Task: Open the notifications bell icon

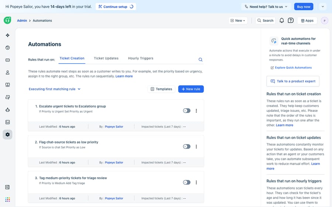Action: point(281,21)
